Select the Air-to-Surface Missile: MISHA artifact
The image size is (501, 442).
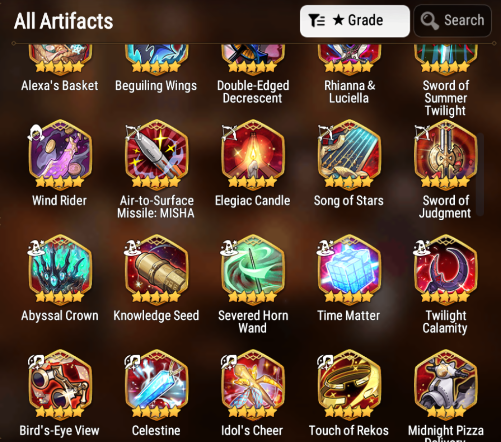157,155
